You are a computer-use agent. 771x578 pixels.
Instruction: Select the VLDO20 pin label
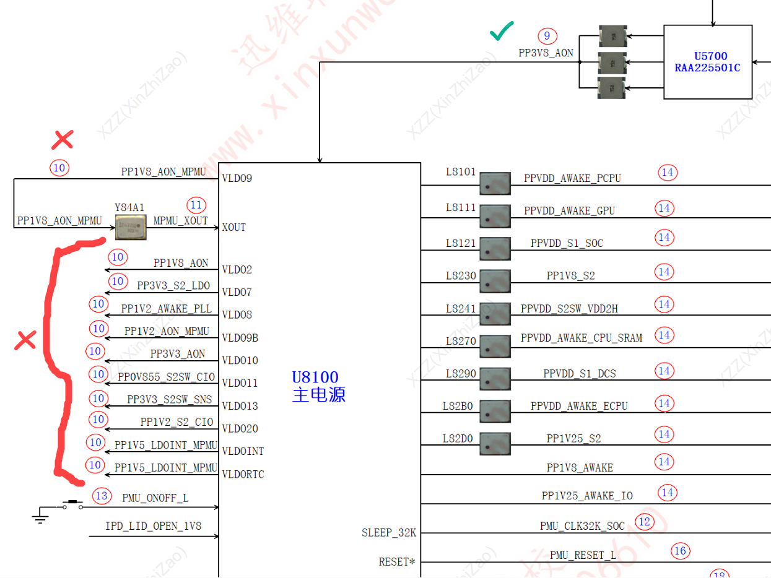click(x=240, y=429)
